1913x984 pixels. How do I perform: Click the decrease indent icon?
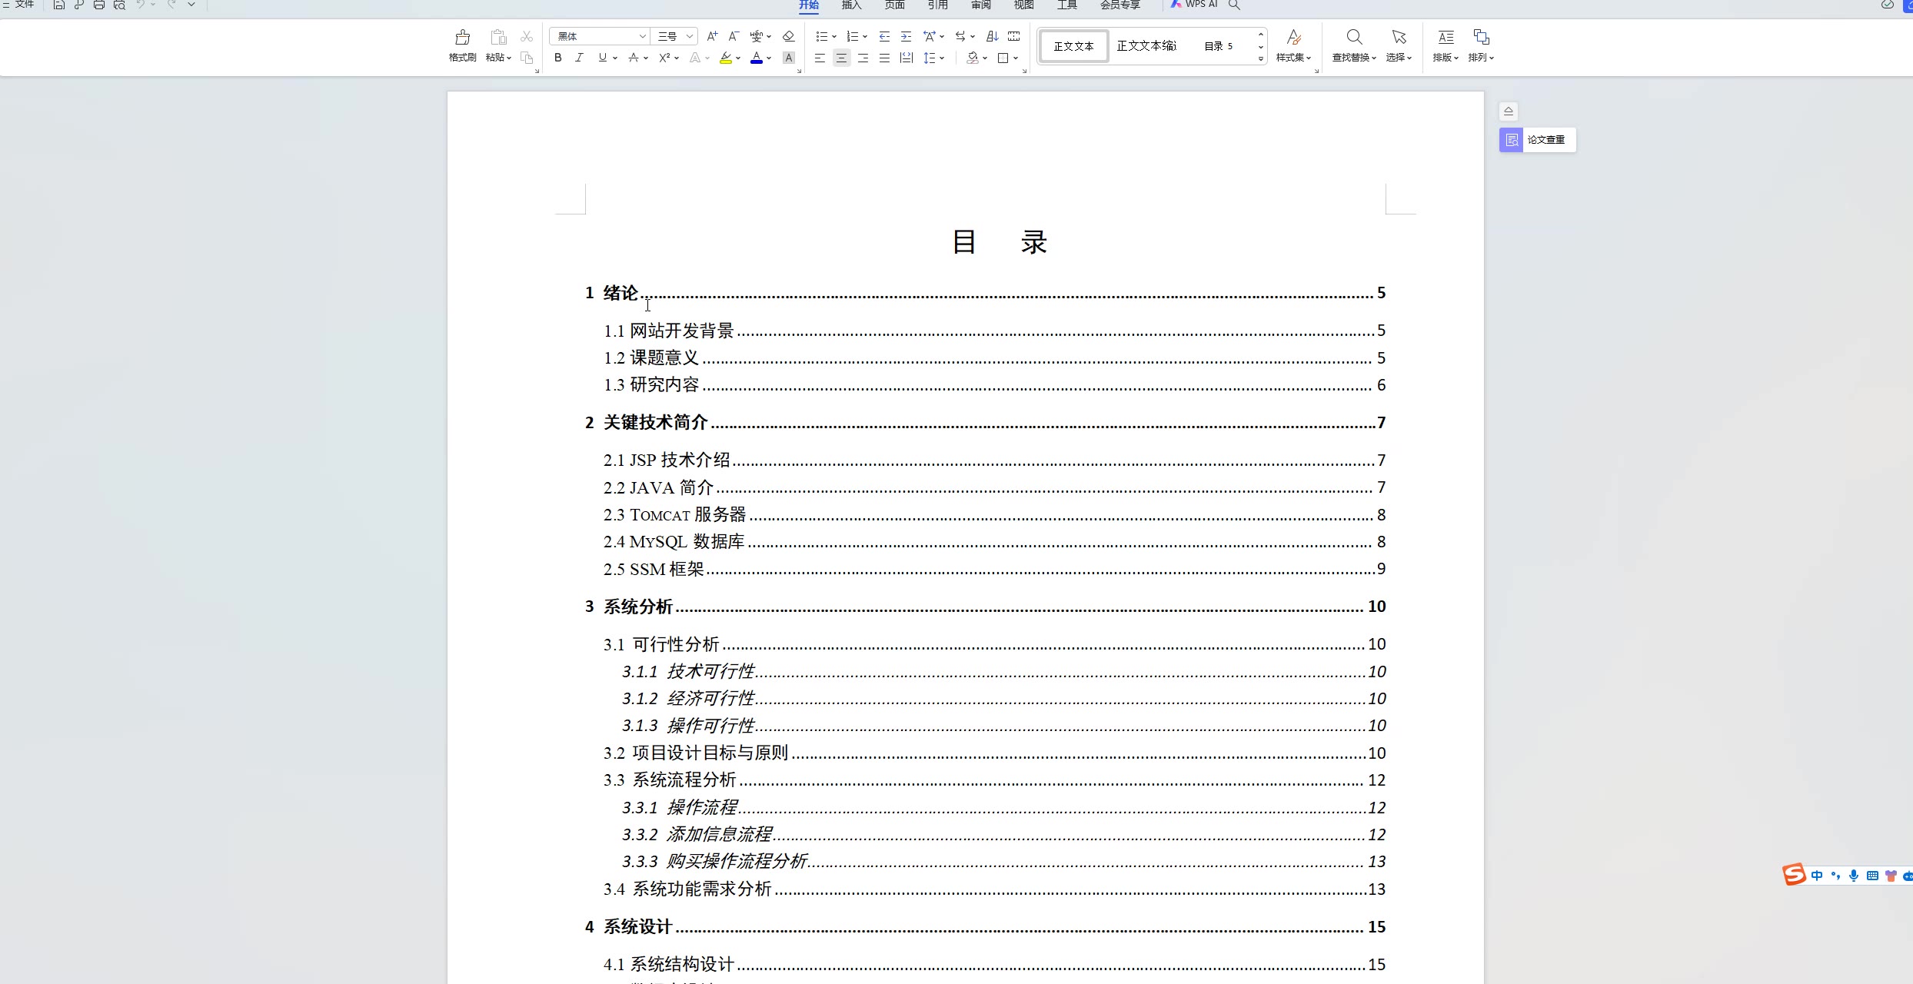click(x=884, y=36)
